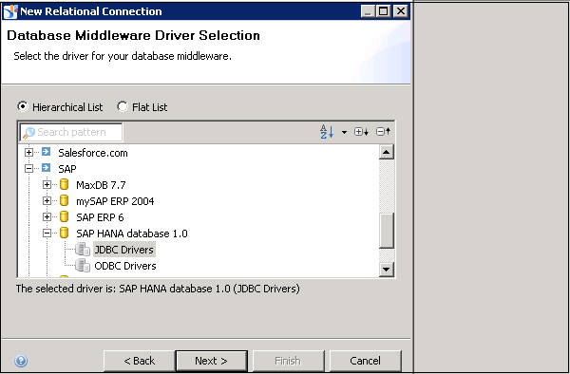
Task: Click the ODBC Drivers server icon
Action: pos(83,266)
